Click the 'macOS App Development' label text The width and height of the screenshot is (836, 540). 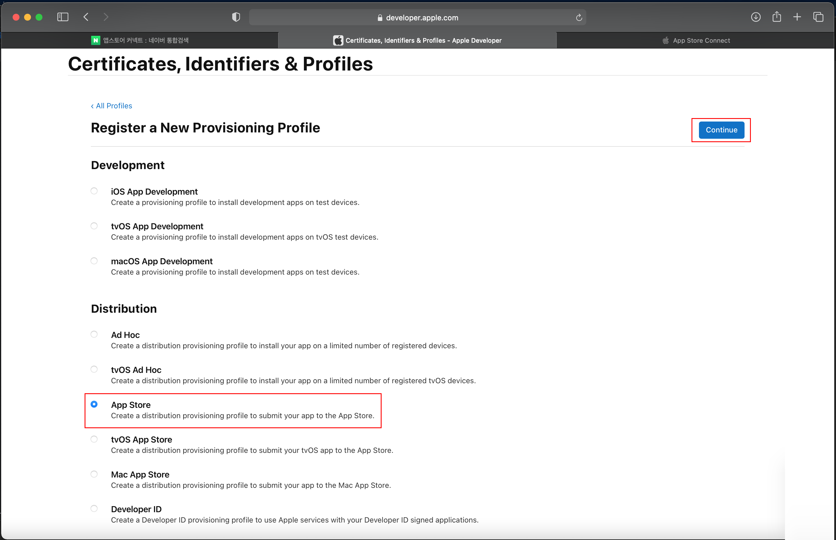pyautogui.click(x=162, y=262)
